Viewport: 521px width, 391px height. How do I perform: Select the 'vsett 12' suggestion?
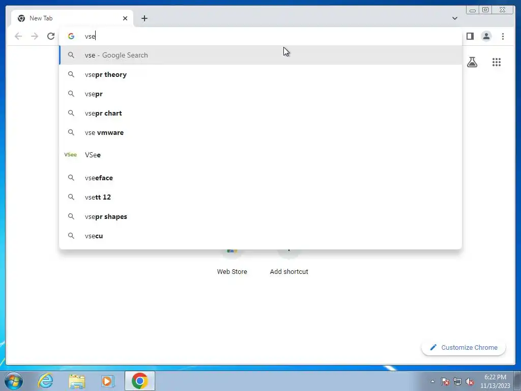pyautogui.click(x=260, y=197)
